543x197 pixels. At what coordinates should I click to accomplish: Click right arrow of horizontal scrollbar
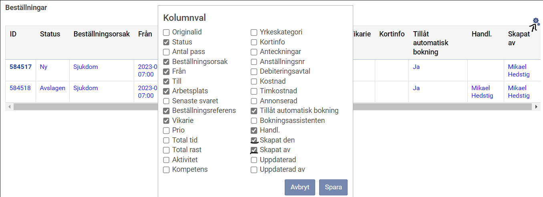click(537, 107)
